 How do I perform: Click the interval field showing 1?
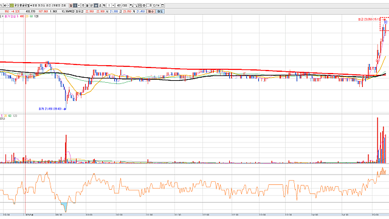109,5
